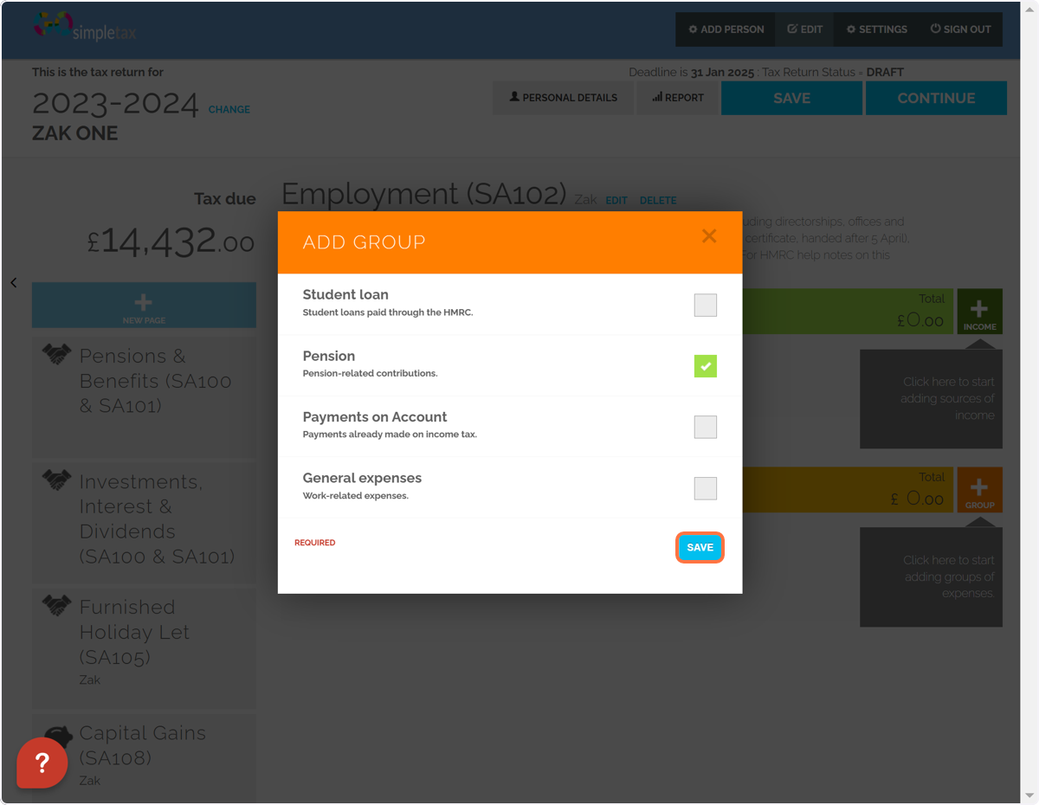Click the handshake icon beside Investments, Interest
Viewport: 1039px width, 805px height.
point(57,480)
